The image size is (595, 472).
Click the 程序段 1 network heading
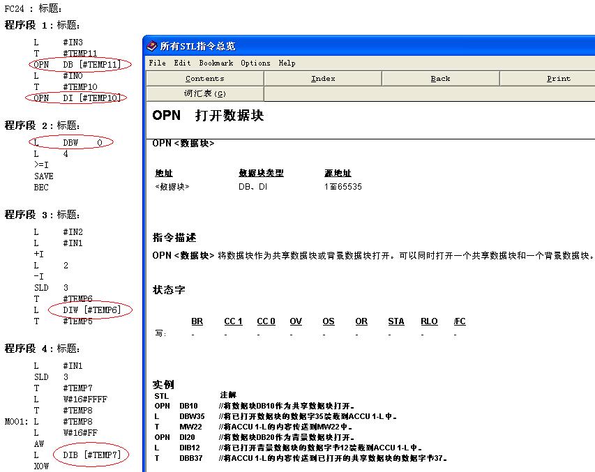pos(42,25)
